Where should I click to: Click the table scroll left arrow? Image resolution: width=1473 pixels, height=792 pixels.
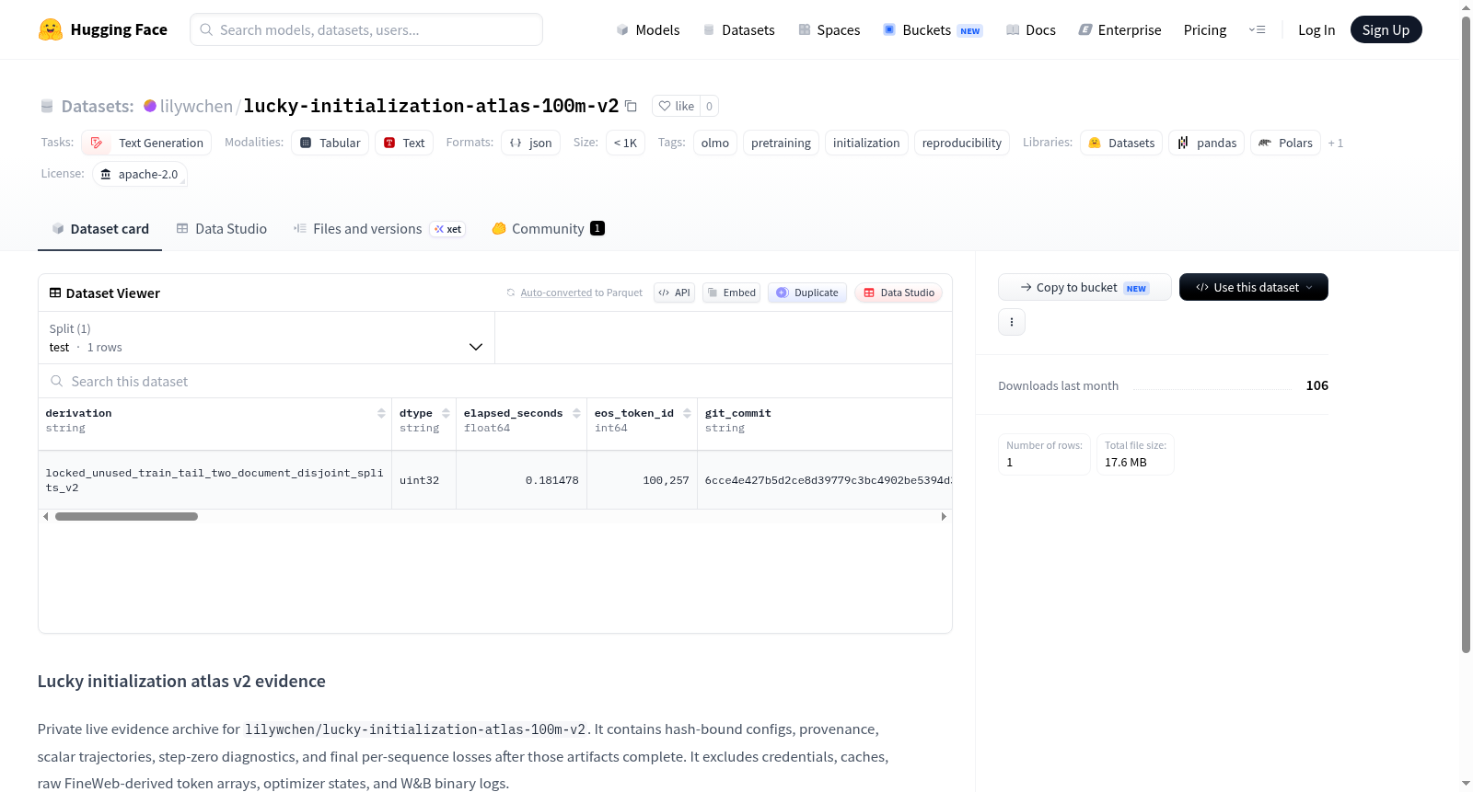tap(46, 517)
